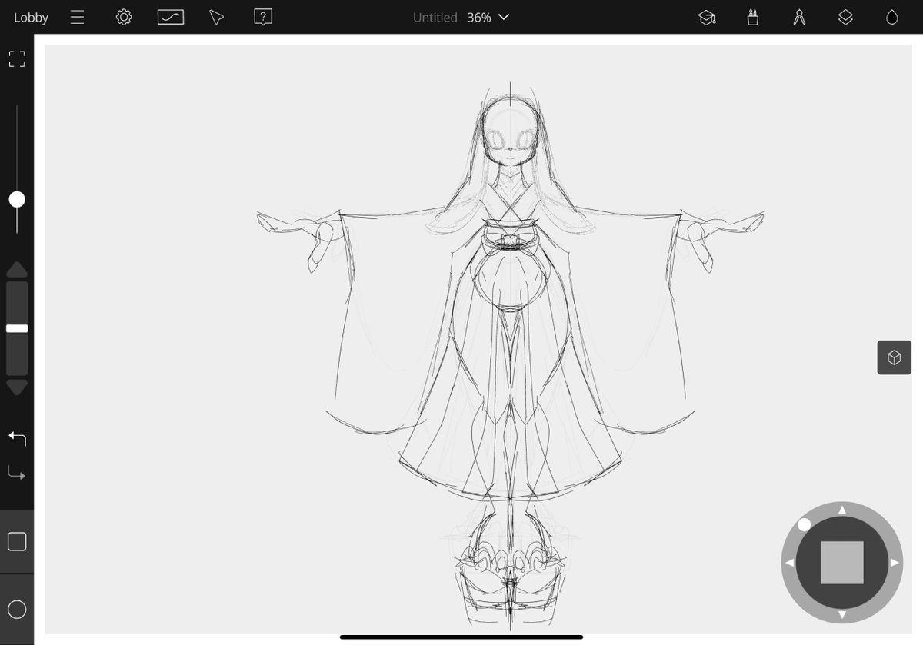Toggle fullscreen canvas mode
The image size is (923, 645).
[x=17, y=59]
